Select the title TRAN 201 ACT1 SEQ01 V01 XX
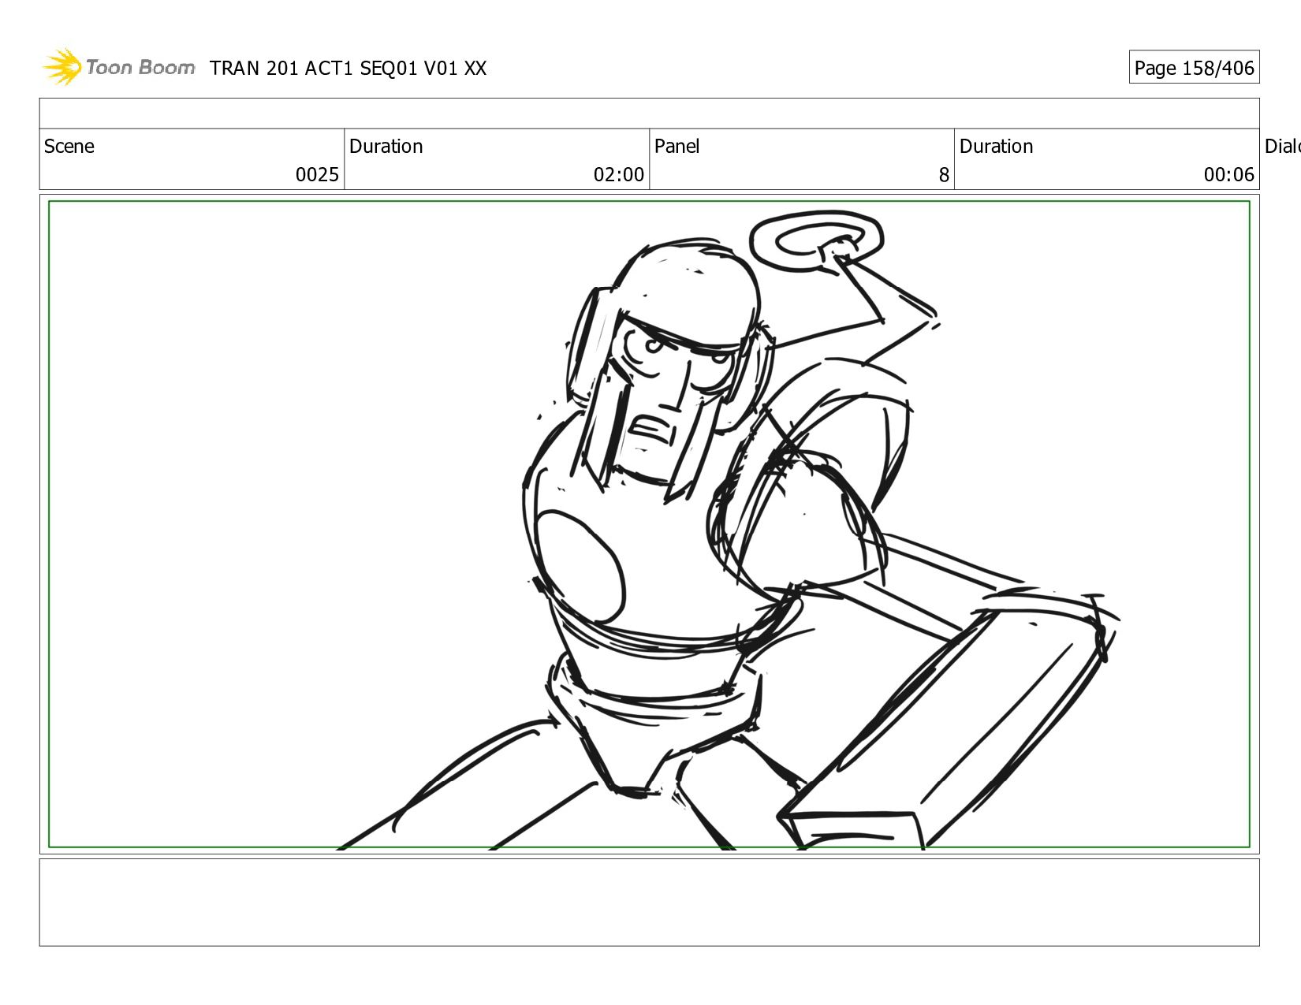 click(348, 69)
